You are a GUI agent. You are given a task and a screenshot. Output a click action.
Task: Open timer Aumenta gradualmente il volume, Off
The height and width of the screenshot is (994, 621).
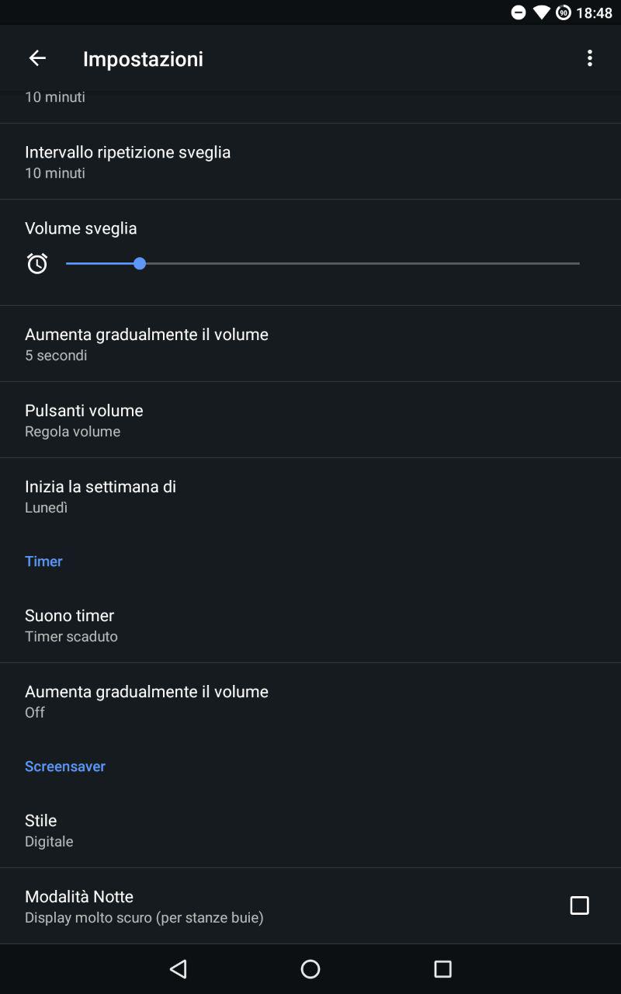point(310,701)
